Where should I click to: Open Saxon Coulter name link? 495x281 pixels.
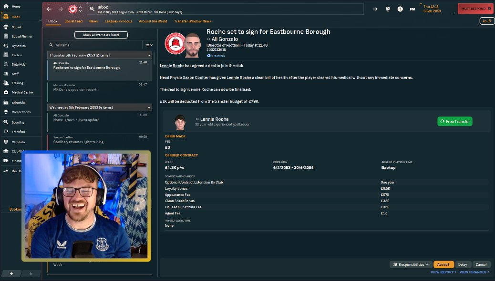point(196,78)
